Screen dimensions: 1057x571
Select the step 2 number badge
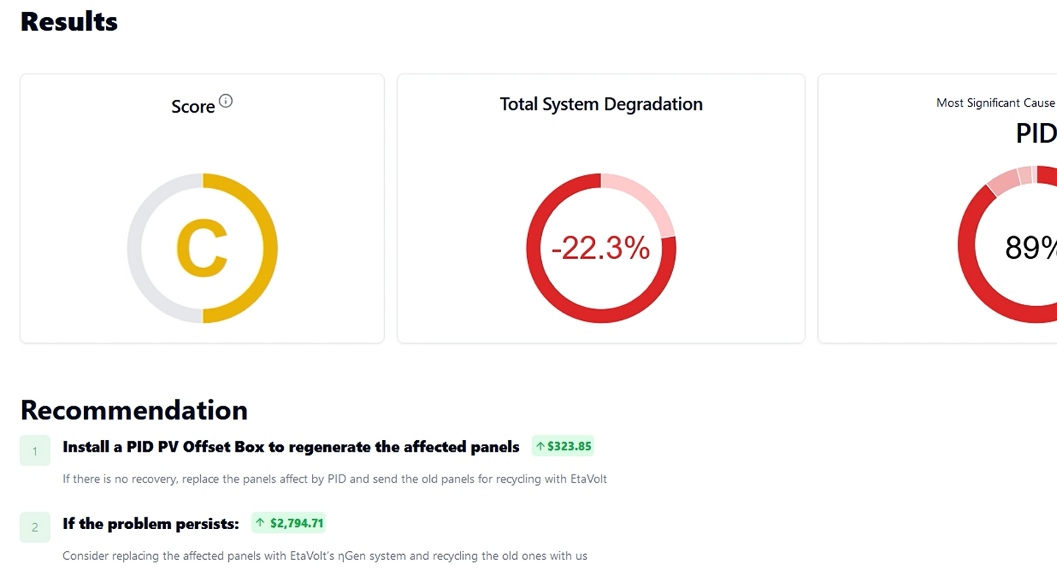point(35,527)
